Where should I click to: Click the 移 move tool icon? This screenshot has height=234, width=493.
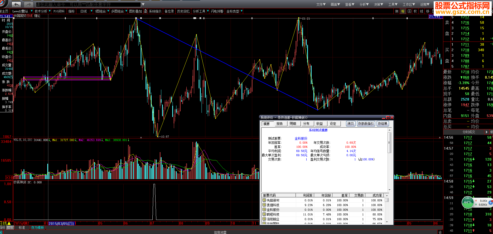point(428,11)
